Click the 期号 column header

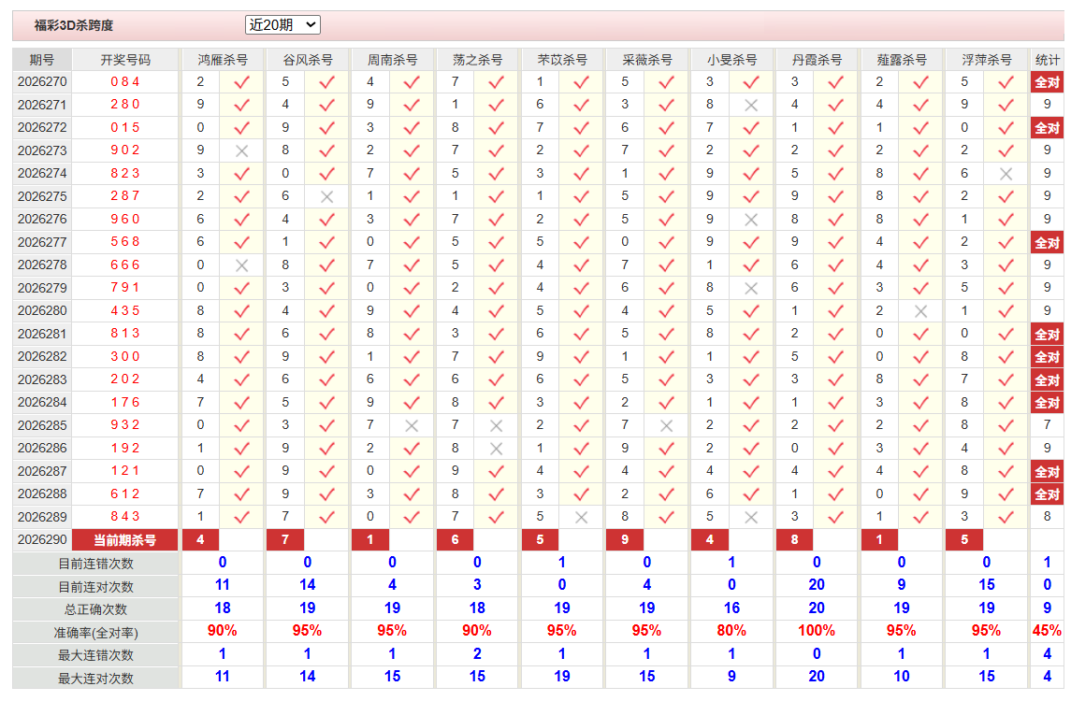pos(42,60)
